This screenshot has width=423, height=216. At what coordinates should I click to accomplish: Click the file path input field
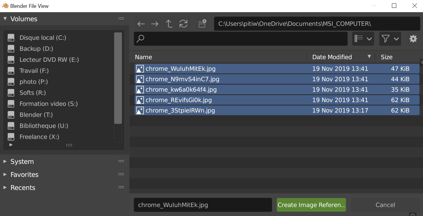coord(317,24)
